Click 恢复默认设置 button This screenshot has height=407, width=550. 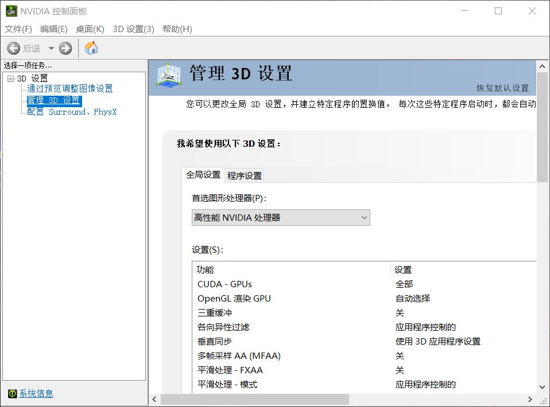coord(502,88)
